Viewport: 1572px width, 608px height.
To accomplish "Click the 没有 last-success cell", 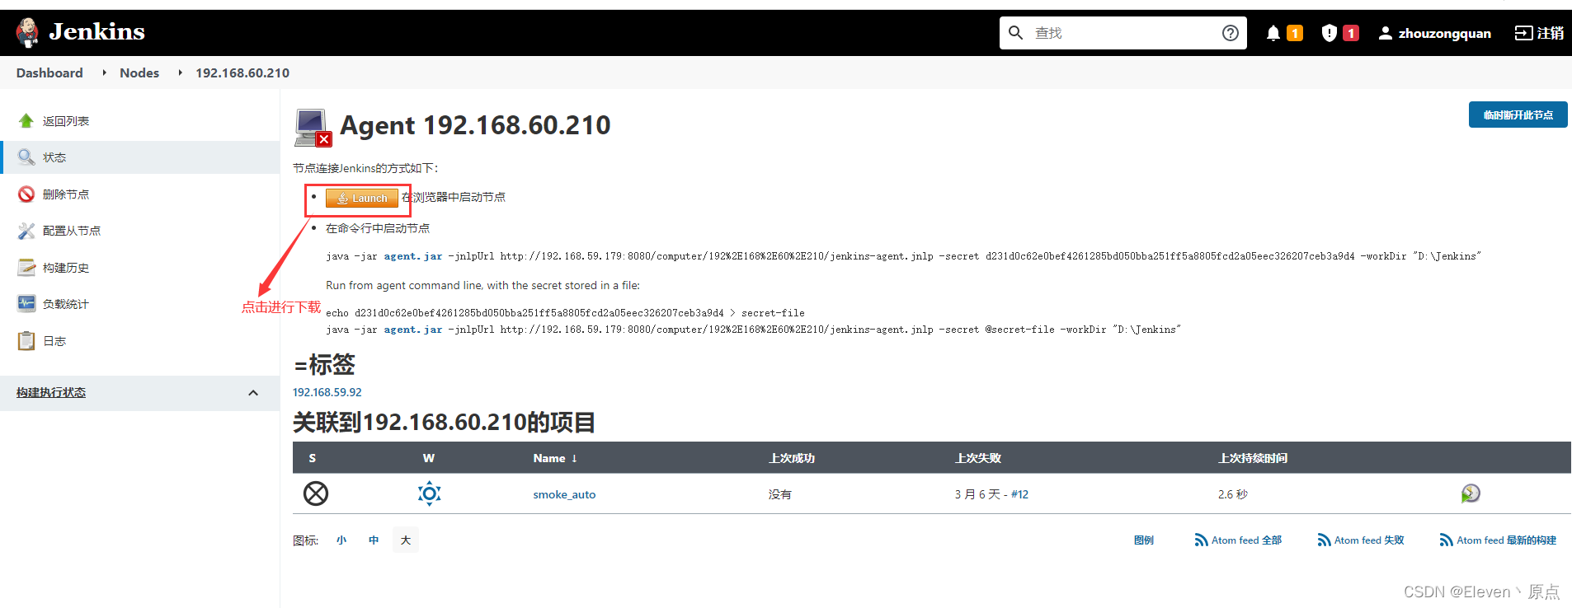I will tap(779, 494).
